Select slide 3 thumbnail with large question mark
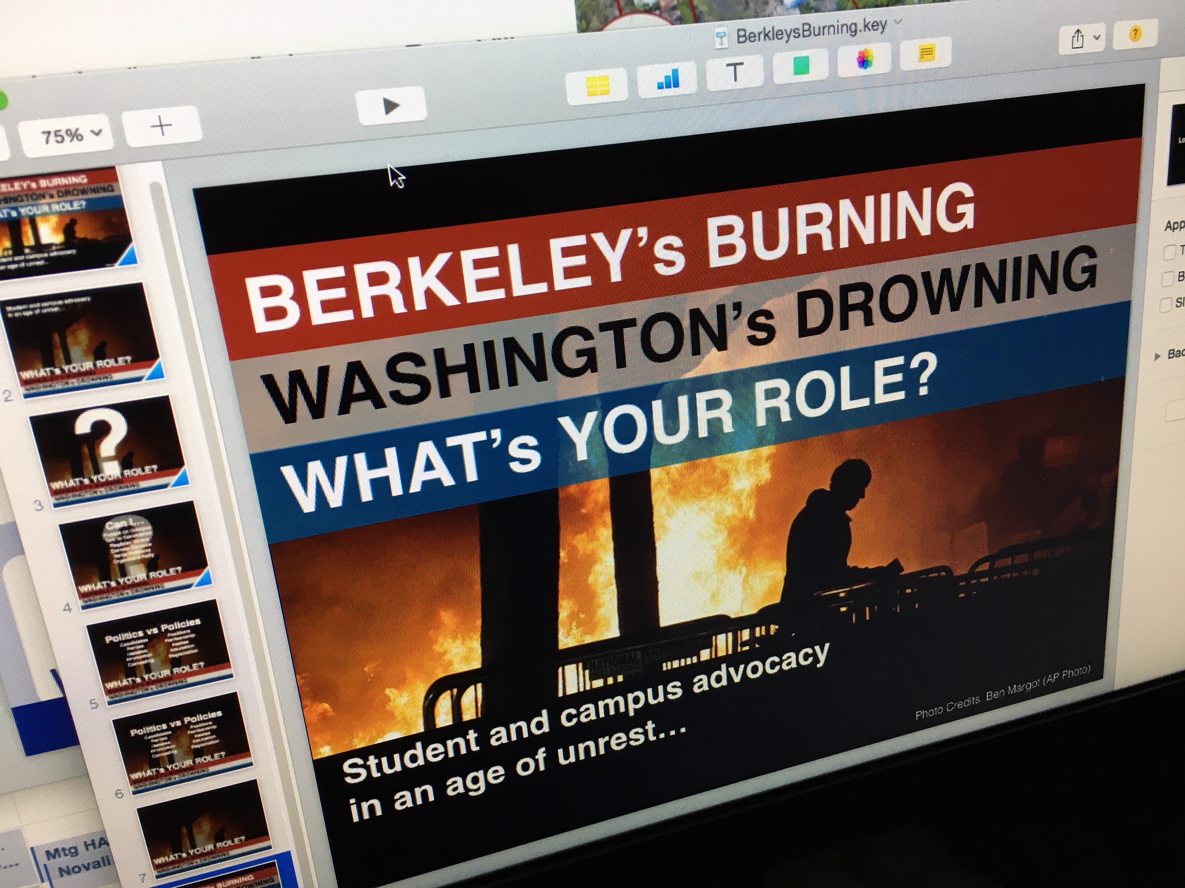1185x888 pixels. pos(108,452)
